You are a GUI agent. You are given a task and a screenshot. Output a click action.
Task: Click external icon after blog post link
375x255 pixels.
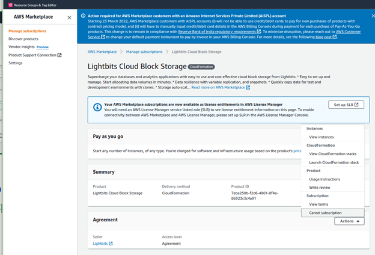335,37
